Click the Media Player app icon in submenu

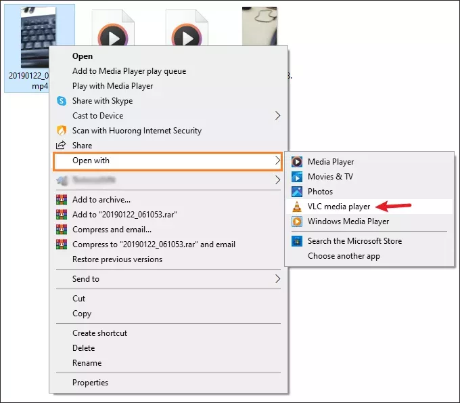coord(297,162)
